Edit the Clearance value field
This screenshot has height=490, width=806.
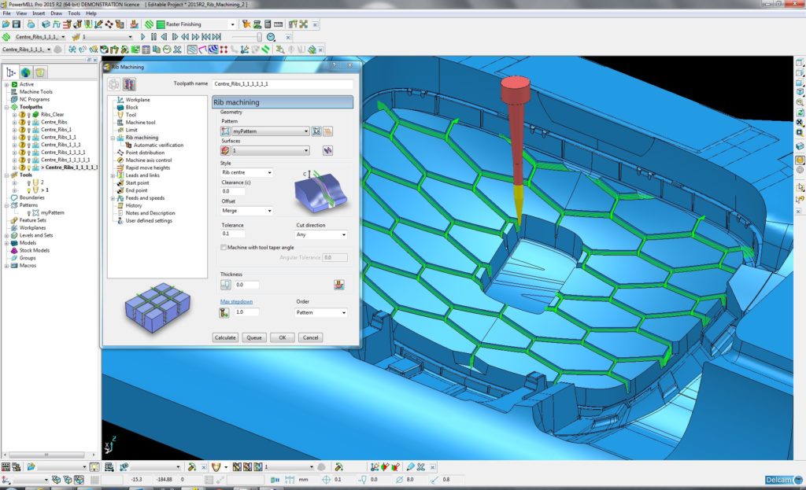[x=232, y=191]
